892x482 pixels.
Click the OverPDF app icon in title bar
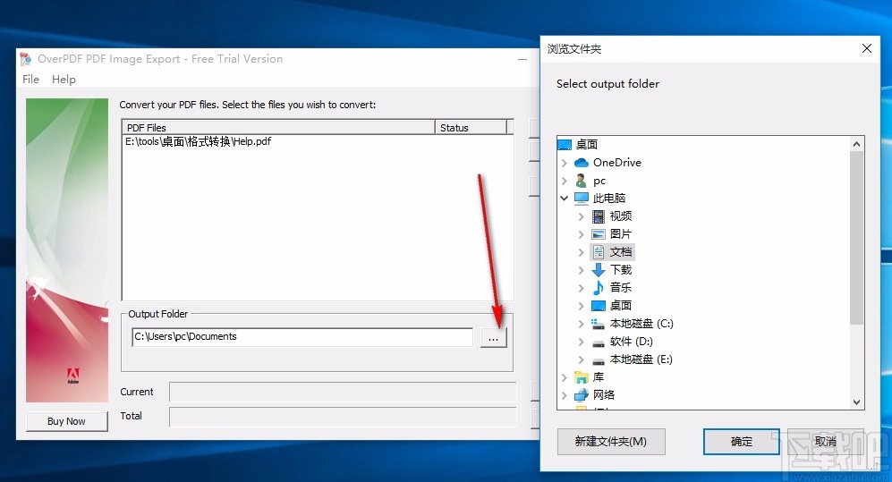[25, 59]
